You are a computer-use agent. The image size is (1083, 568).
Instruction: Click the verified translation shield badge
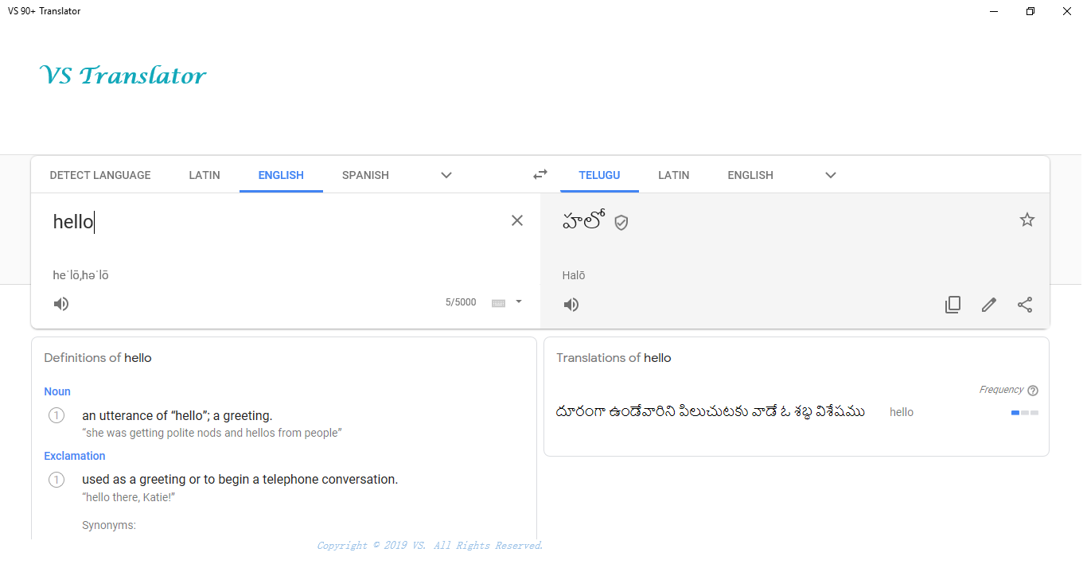click(621, 223)
